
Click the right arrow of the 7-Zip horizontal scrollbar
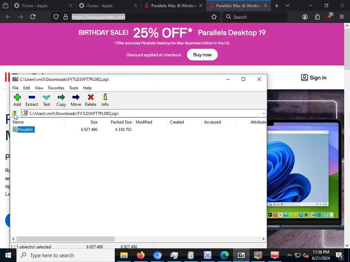(x=264, y=239)
